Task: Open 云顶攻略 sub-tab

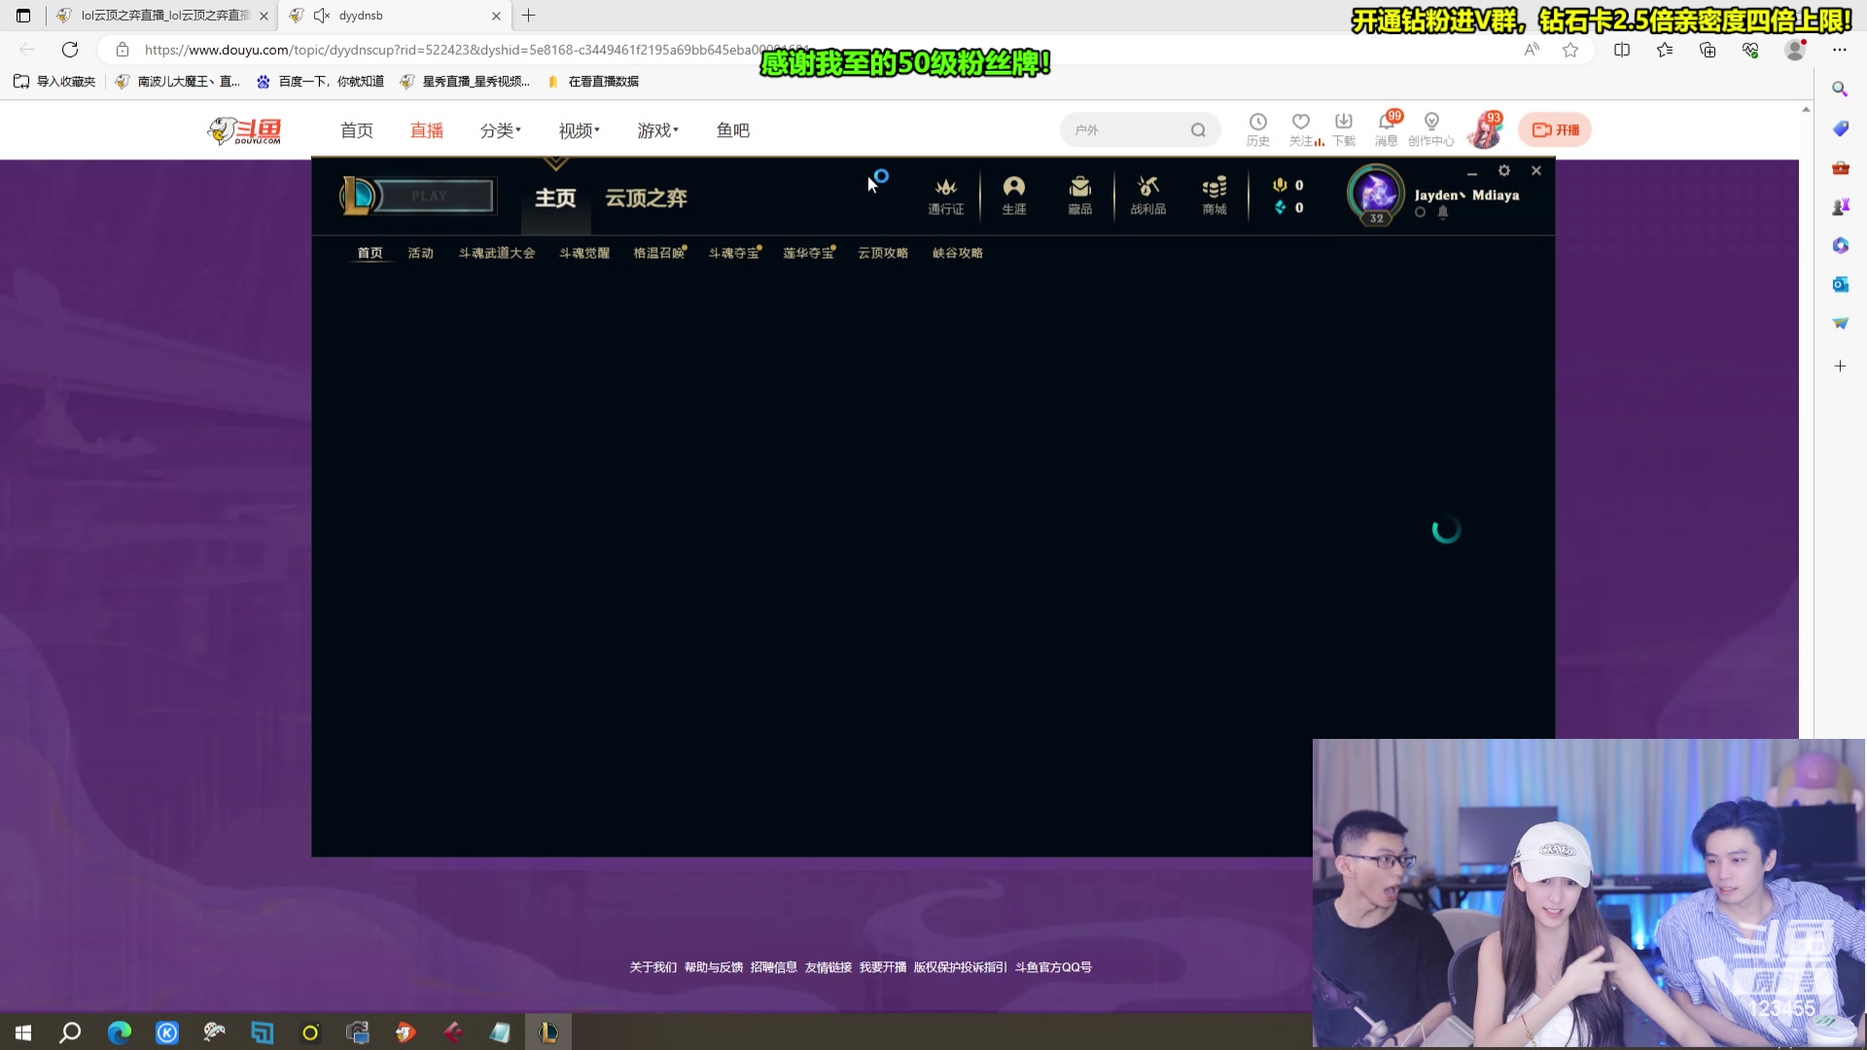Action: 883,253
